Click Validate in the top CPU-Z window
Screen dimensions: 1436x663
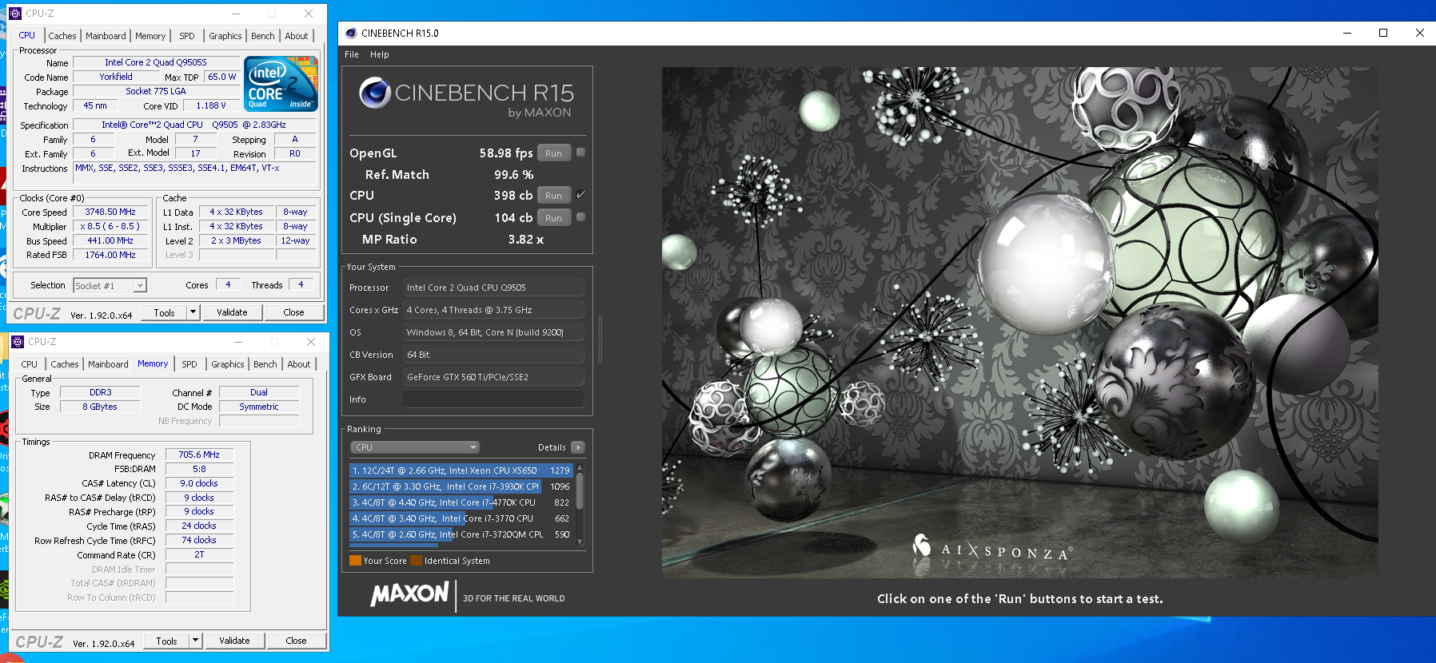coord(232,312)
